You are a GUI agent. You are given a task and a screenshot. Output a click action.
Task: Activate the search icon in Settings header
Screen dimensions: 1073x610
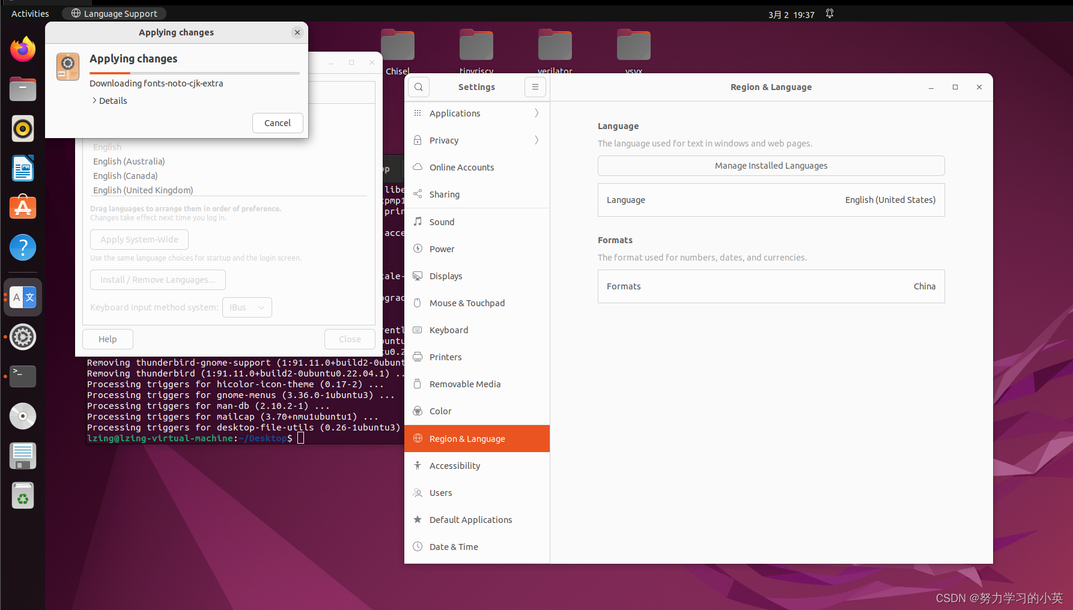point(418,86)
